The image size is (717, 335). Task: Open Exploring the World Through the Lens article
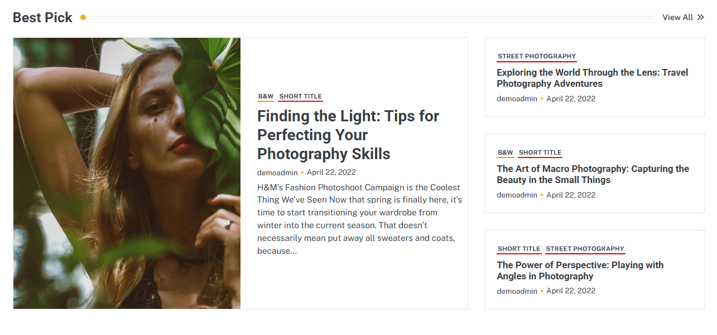click(x=592, y=78)
